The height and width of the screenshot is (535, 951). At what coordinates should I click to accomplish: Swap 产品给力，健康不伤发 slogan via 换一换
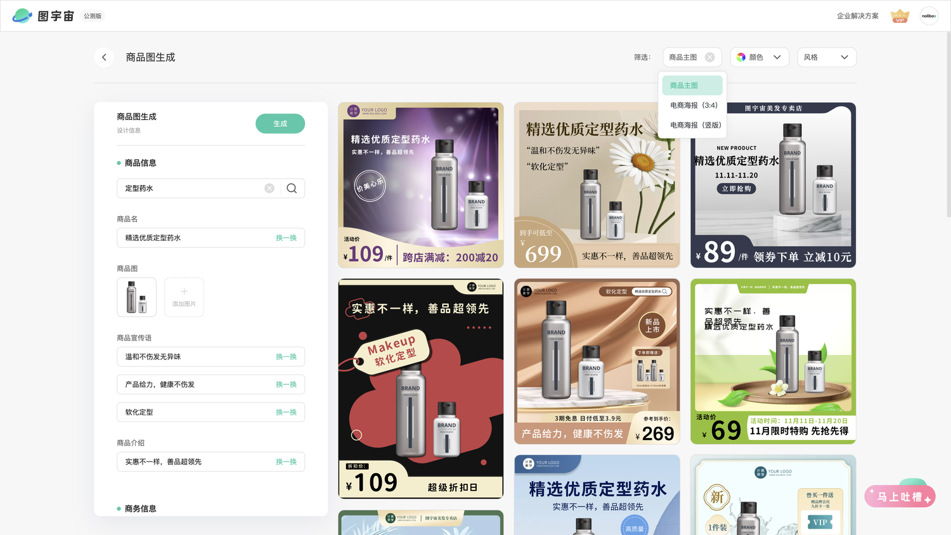pyautogui.click(x=286, y=385)
